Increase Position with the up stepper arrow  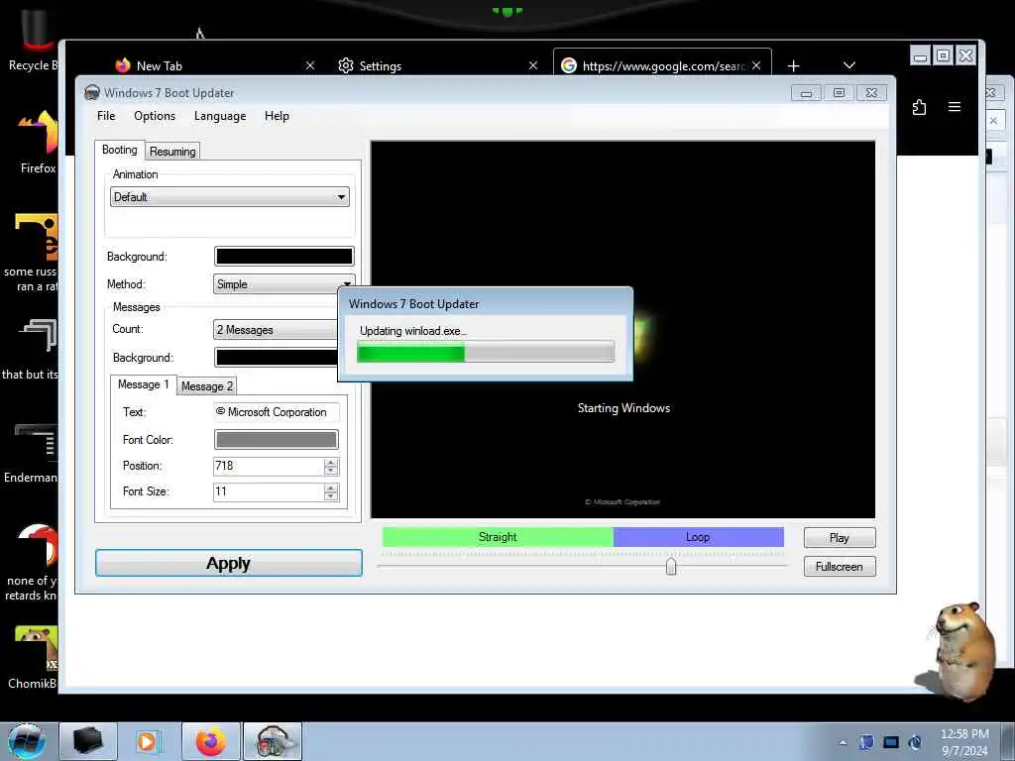(331, 462)
